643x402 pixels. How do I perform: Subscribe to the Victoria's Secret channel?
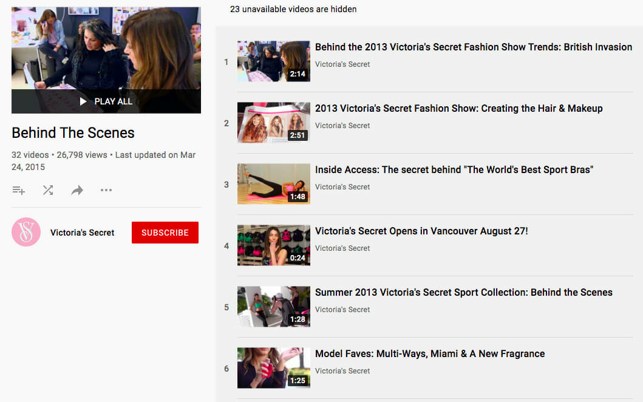pos(165,233)
